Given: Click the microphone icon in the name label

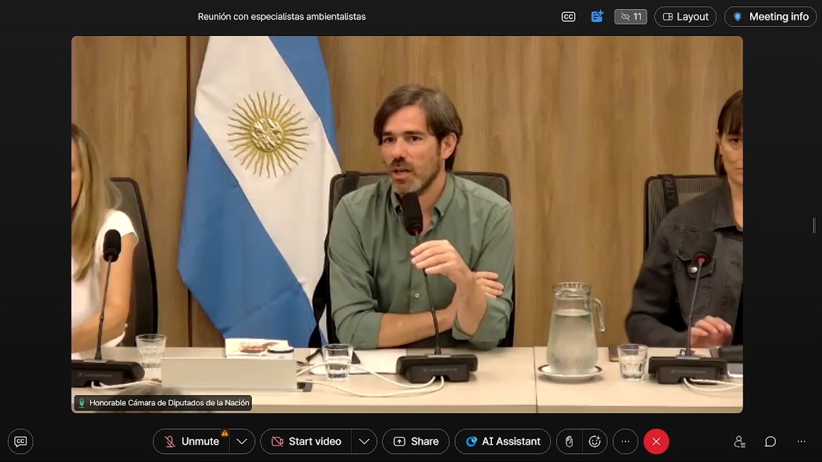Looking at the screenshot, I should 82,403.
